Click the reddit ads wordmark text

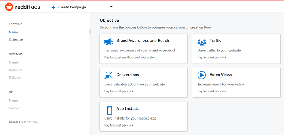pos(28,7)
